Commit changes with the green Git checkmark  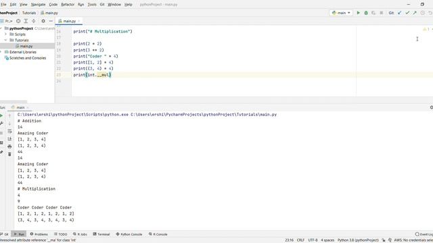(407, 13)
